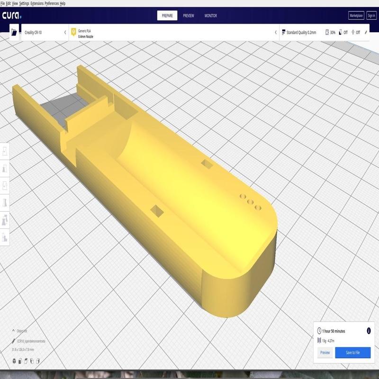This screenshot has height=379, width=379.
Task: Click the Save to File button
Action: 352,352
